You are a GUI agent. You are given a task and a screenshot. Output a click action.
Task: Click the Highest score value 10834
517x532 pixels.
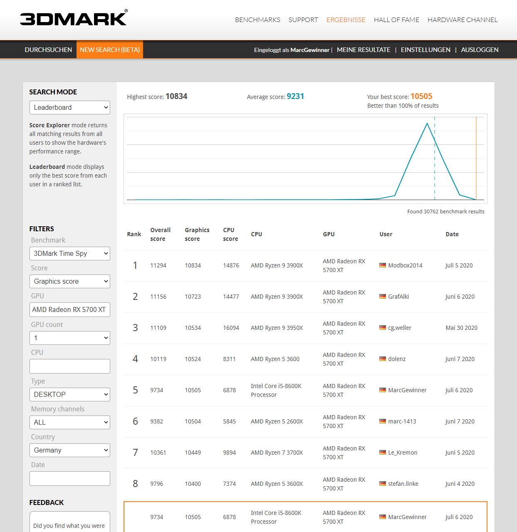[x=176, y=96]
